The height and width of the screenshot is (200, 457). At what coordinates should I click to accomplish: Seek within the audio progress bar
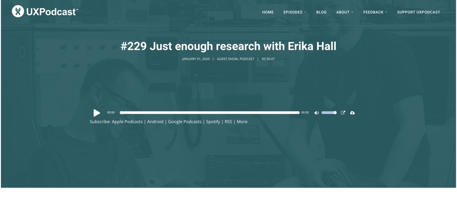[210, 113]
